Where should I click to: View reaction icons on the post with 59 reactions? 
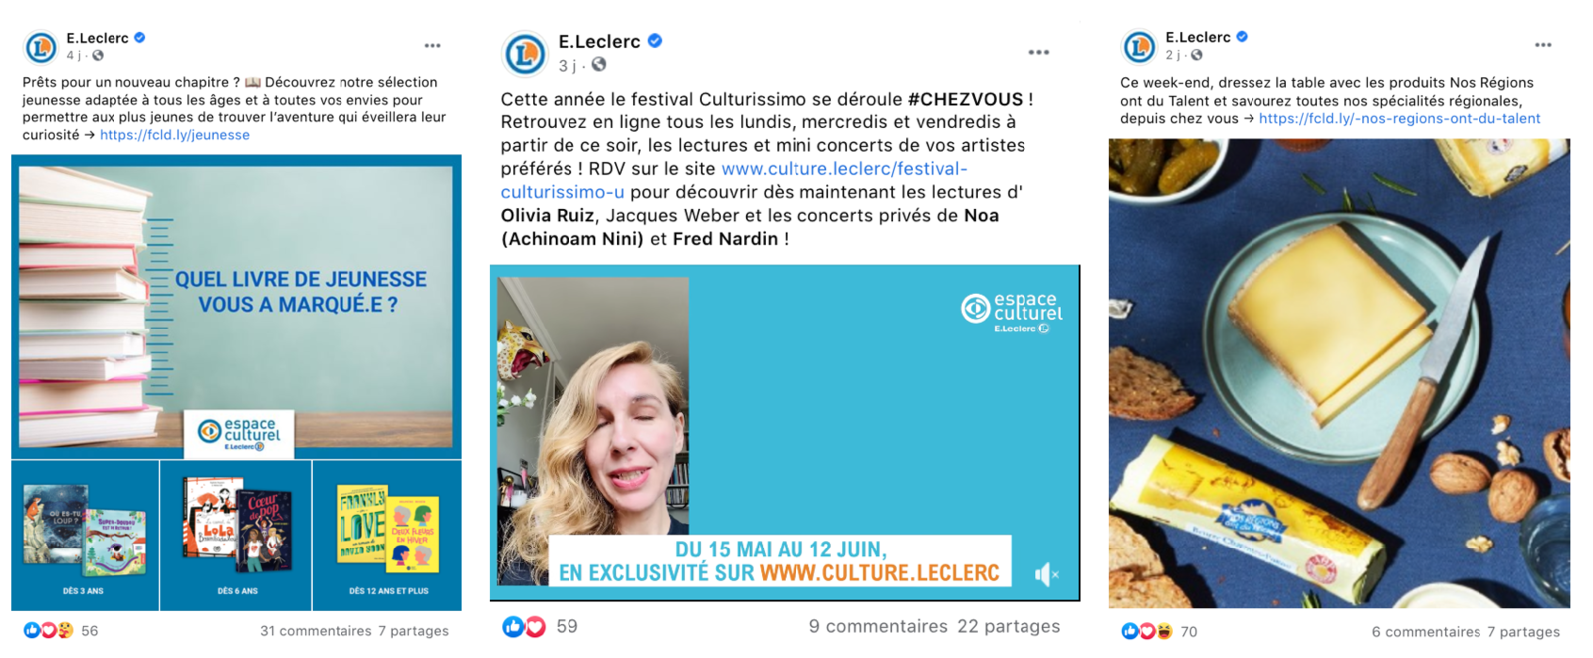524,626
